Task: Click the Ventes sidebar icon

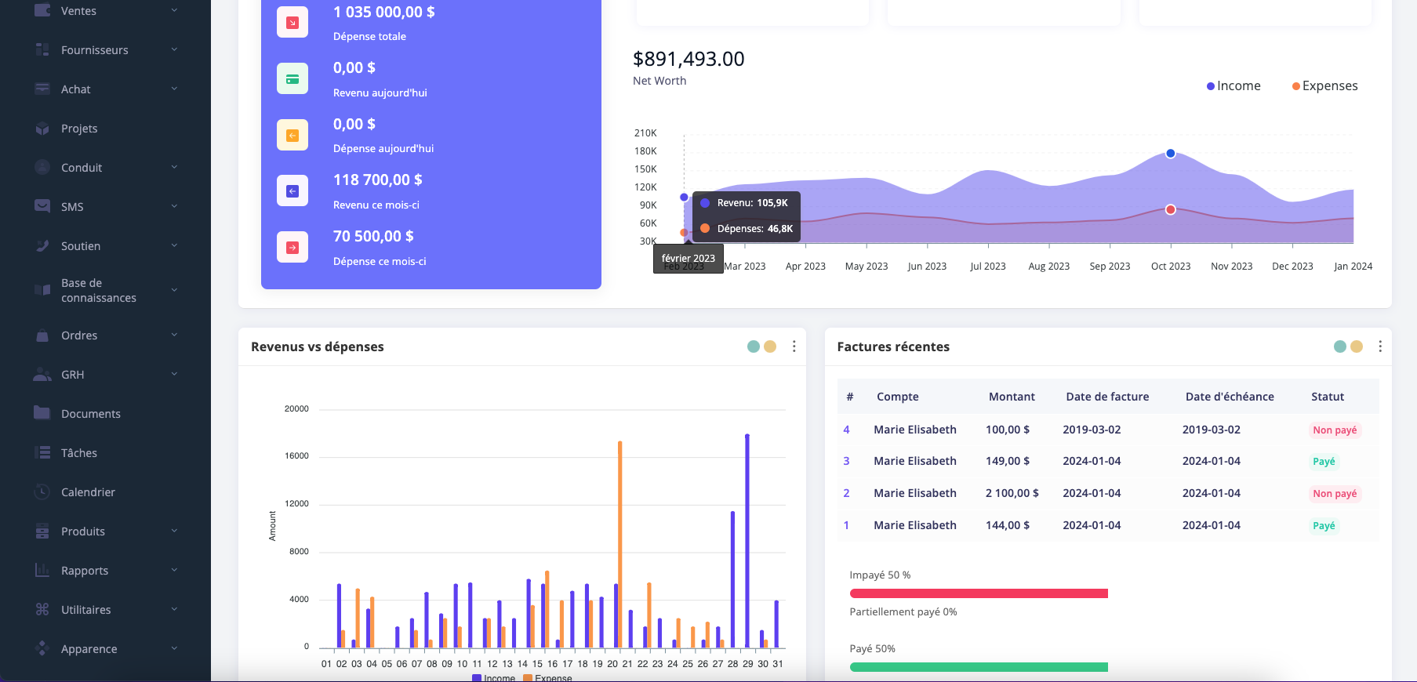Action: click(42, 10)
